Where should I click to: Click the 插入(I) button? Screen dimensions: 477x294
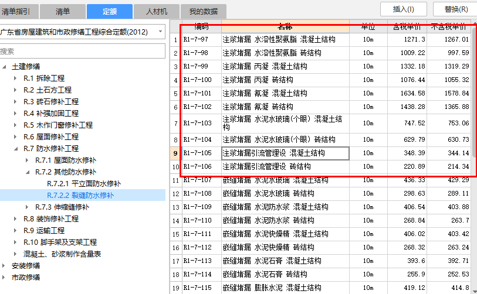(404, 9)
